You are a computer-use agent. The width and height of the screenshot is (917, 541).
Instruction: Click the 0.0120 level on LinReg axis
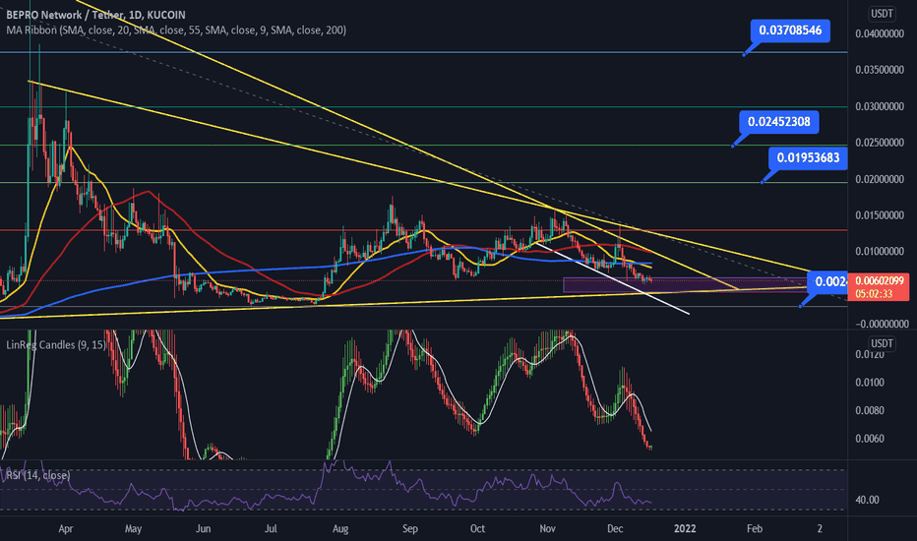click(x=870, y=355)
